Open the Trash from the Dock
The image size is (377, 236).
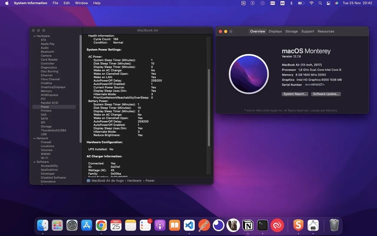pyautogui.click(x=333, y=225)
